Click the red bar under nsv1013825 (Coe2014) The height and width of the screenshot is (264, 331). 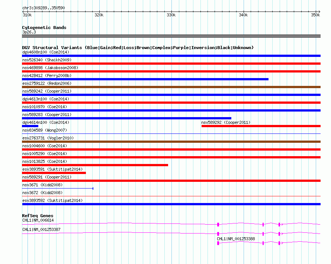(95, 165)
